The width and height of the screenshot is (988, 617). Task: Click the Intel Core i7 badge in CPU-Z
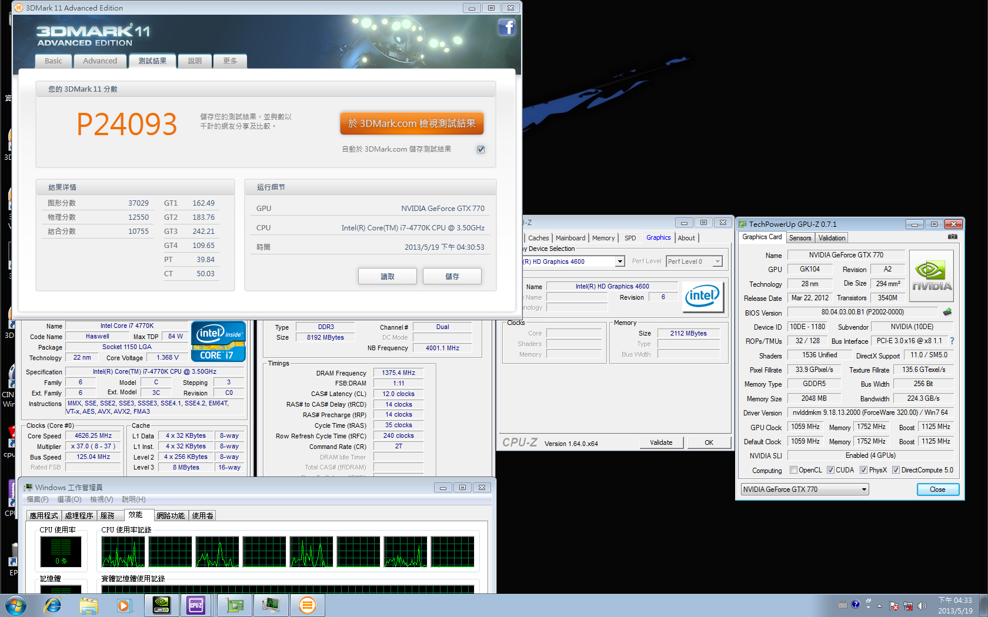point(218,341)
